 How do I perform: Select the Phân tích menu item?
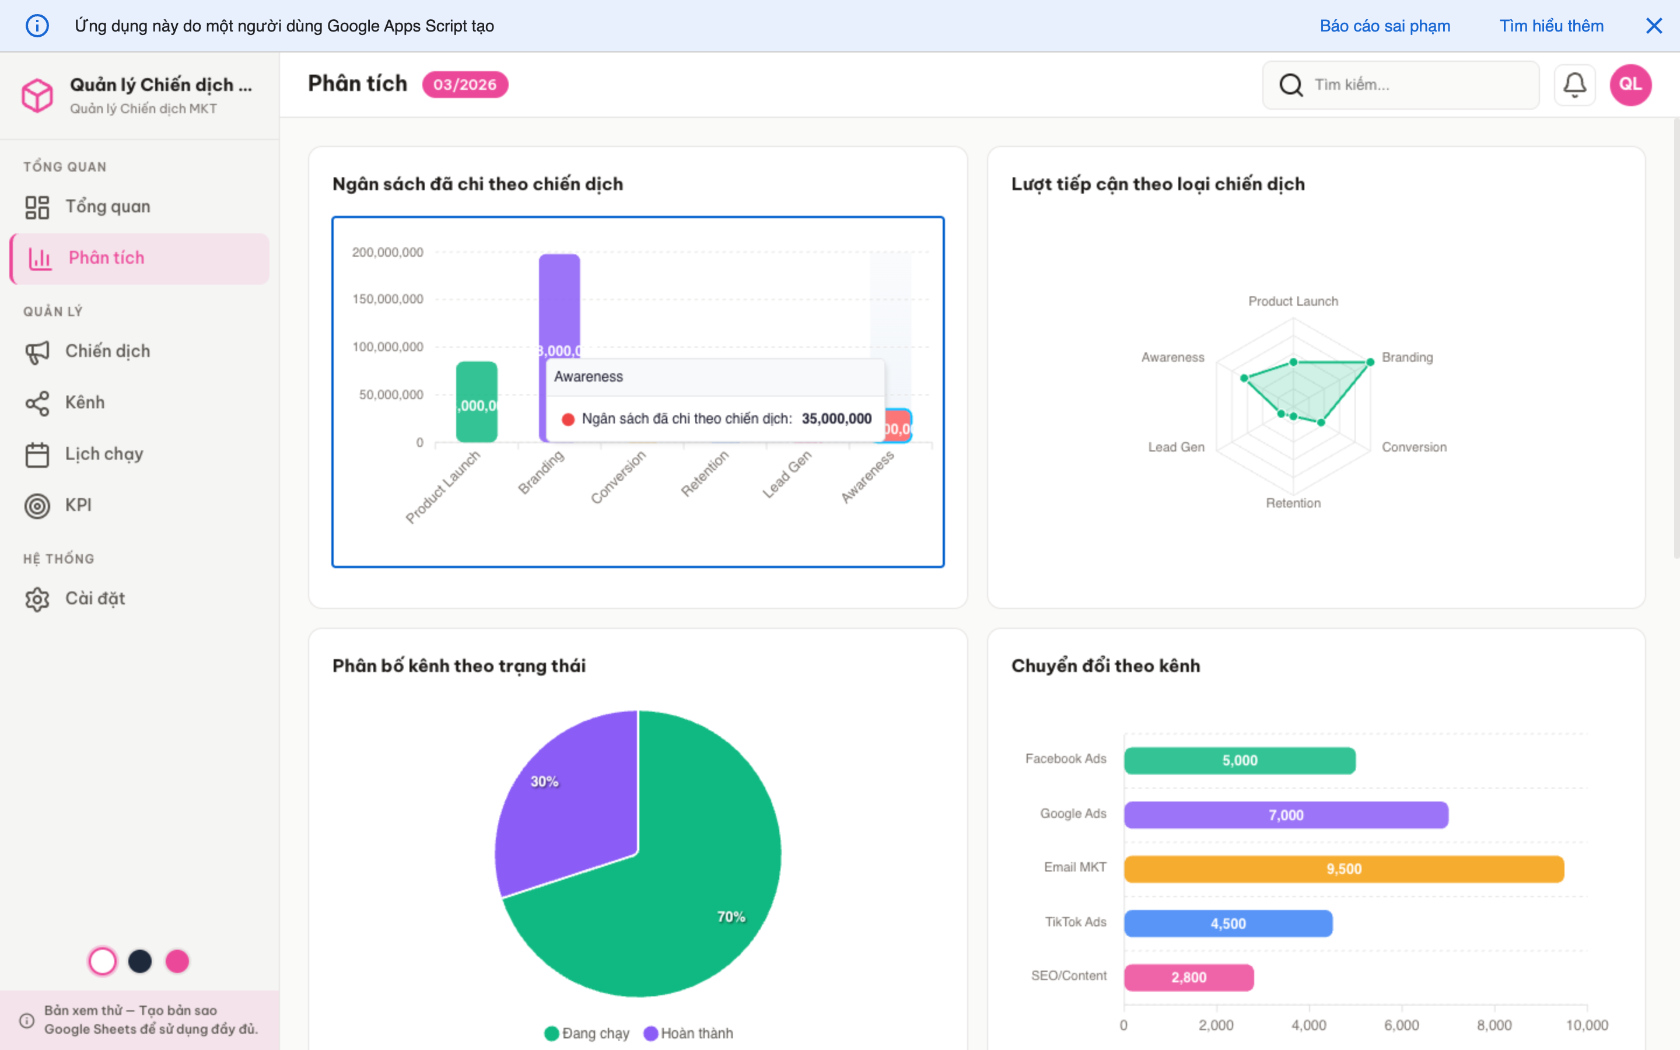click(107, 258)
